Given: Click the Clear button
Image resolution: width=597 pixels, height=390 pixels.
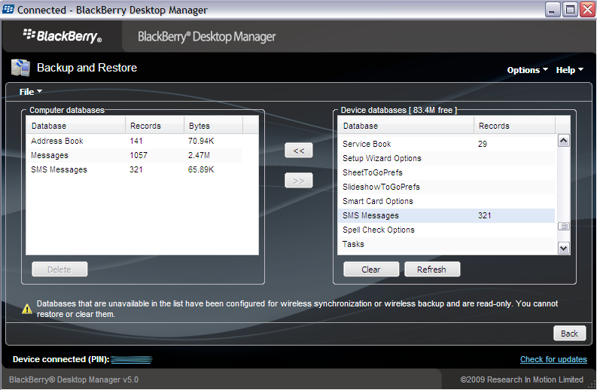Looking at the screenshot, I should [x=371, y=270].
